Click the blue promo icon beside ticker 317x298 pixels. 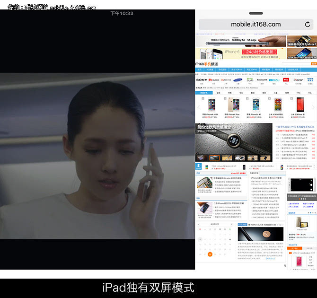(199, 167)
